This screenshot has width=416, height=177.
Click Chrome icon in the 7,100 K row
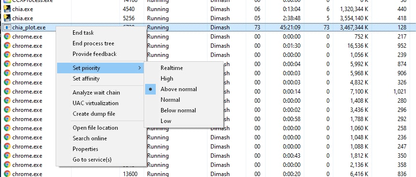pyautogui.click(x=7, y=92)
